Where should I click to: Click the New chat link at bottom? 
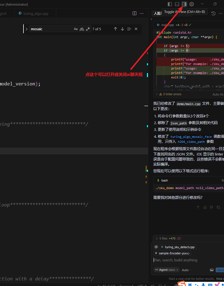click(x=220, y=279)
